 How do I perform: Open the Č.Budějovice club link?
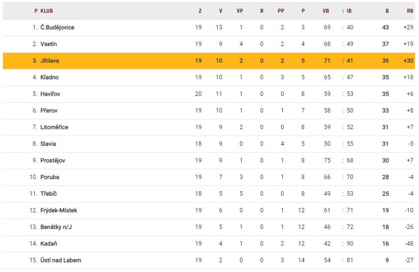point(57,27)
